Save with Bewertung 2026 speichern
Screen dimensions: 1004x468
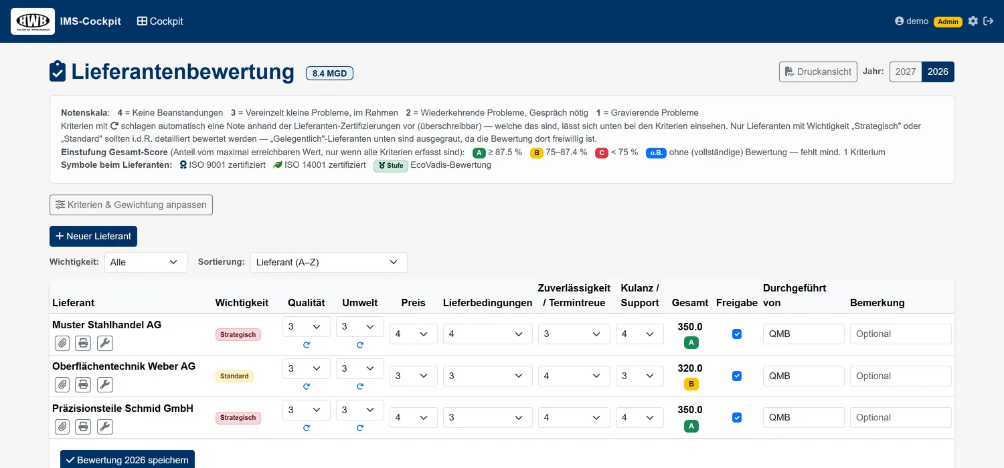pyautogui.click(x=127, y=460)
